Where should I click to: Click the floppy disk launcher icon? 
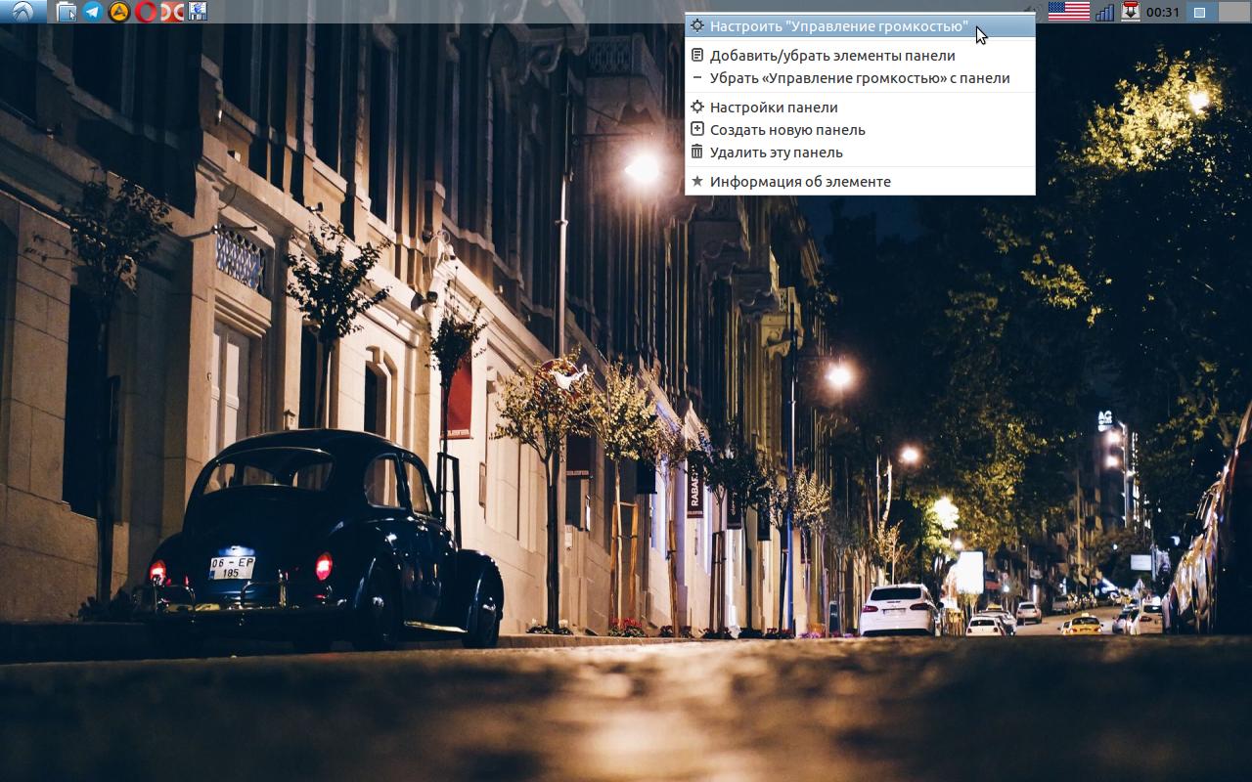click(197, 12)
